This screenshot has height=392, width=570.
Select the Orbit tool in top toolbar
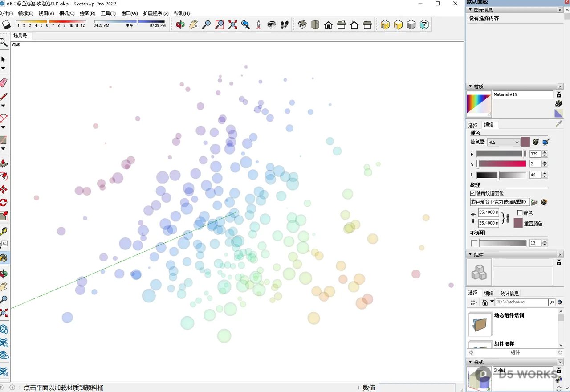[180, 25]
